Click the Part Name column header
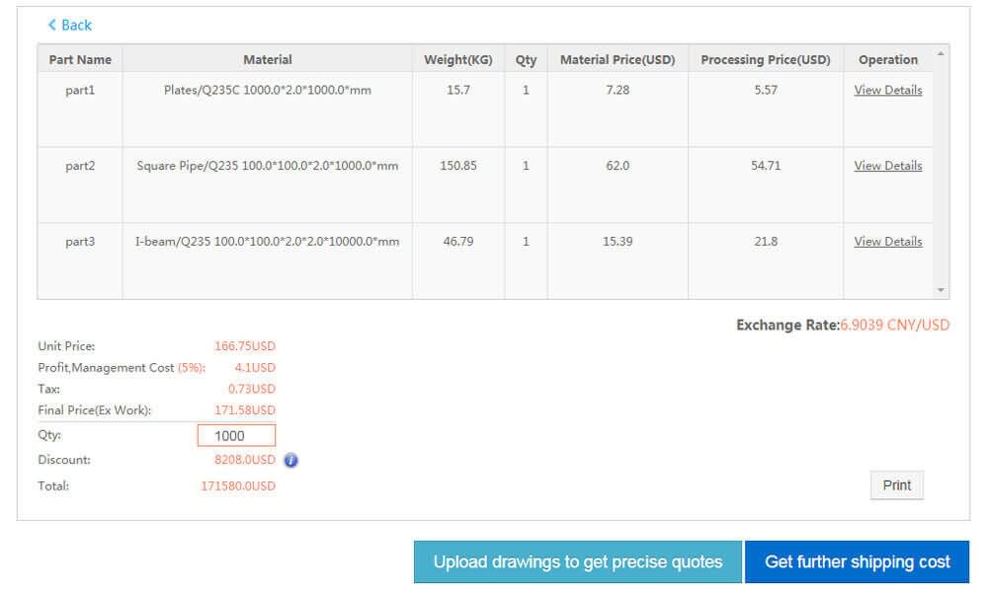Screen dimensions: 988x592 [x=79, y=59]
